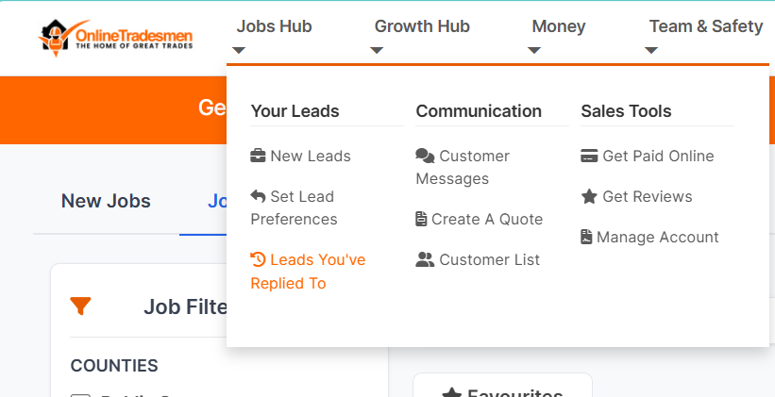Click the chat bubbles icon for Customer Messages
This screenshot has width=775, height=397.
425,156
